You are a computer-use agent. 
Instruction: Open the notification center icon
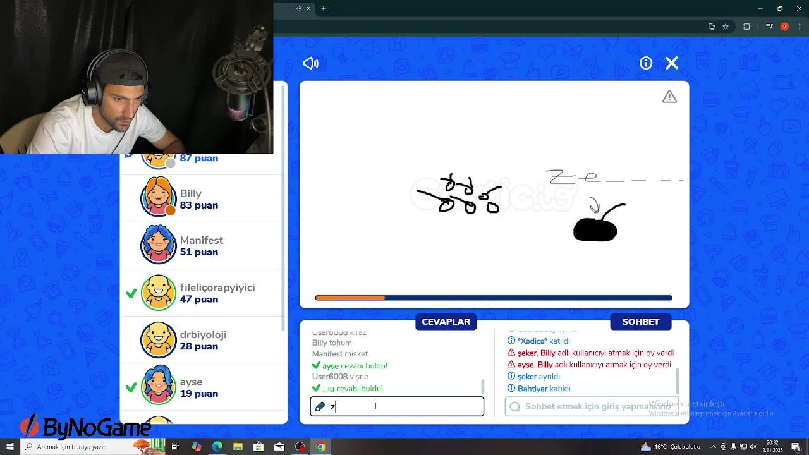click(796, 447)
